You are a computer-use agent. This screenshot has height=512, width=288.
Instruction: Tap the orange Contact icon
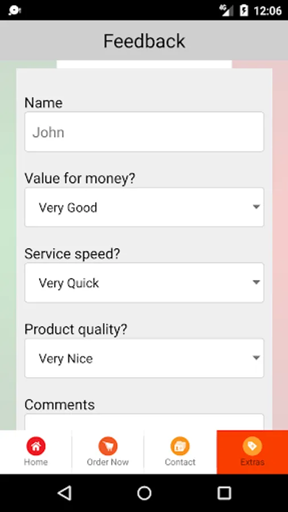point(180,445)
